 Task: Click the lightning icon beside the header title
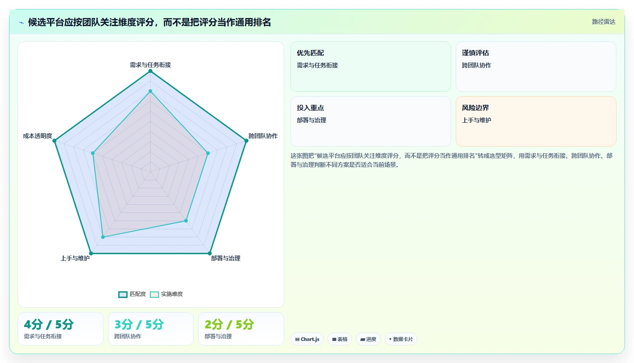(x=21, y=22)
